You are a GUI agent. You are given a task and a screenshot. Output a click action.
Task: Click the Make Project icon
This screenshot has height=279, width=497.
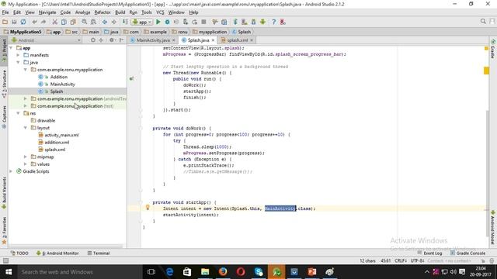click(x=125, y=22)
